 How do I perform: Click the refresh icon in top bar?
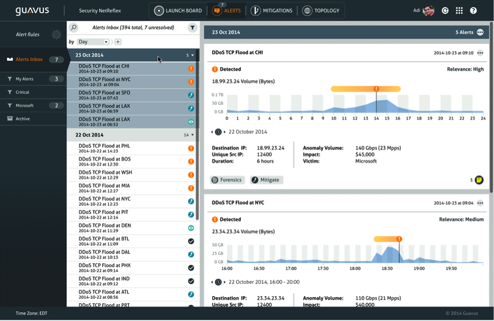coord(445,10)
